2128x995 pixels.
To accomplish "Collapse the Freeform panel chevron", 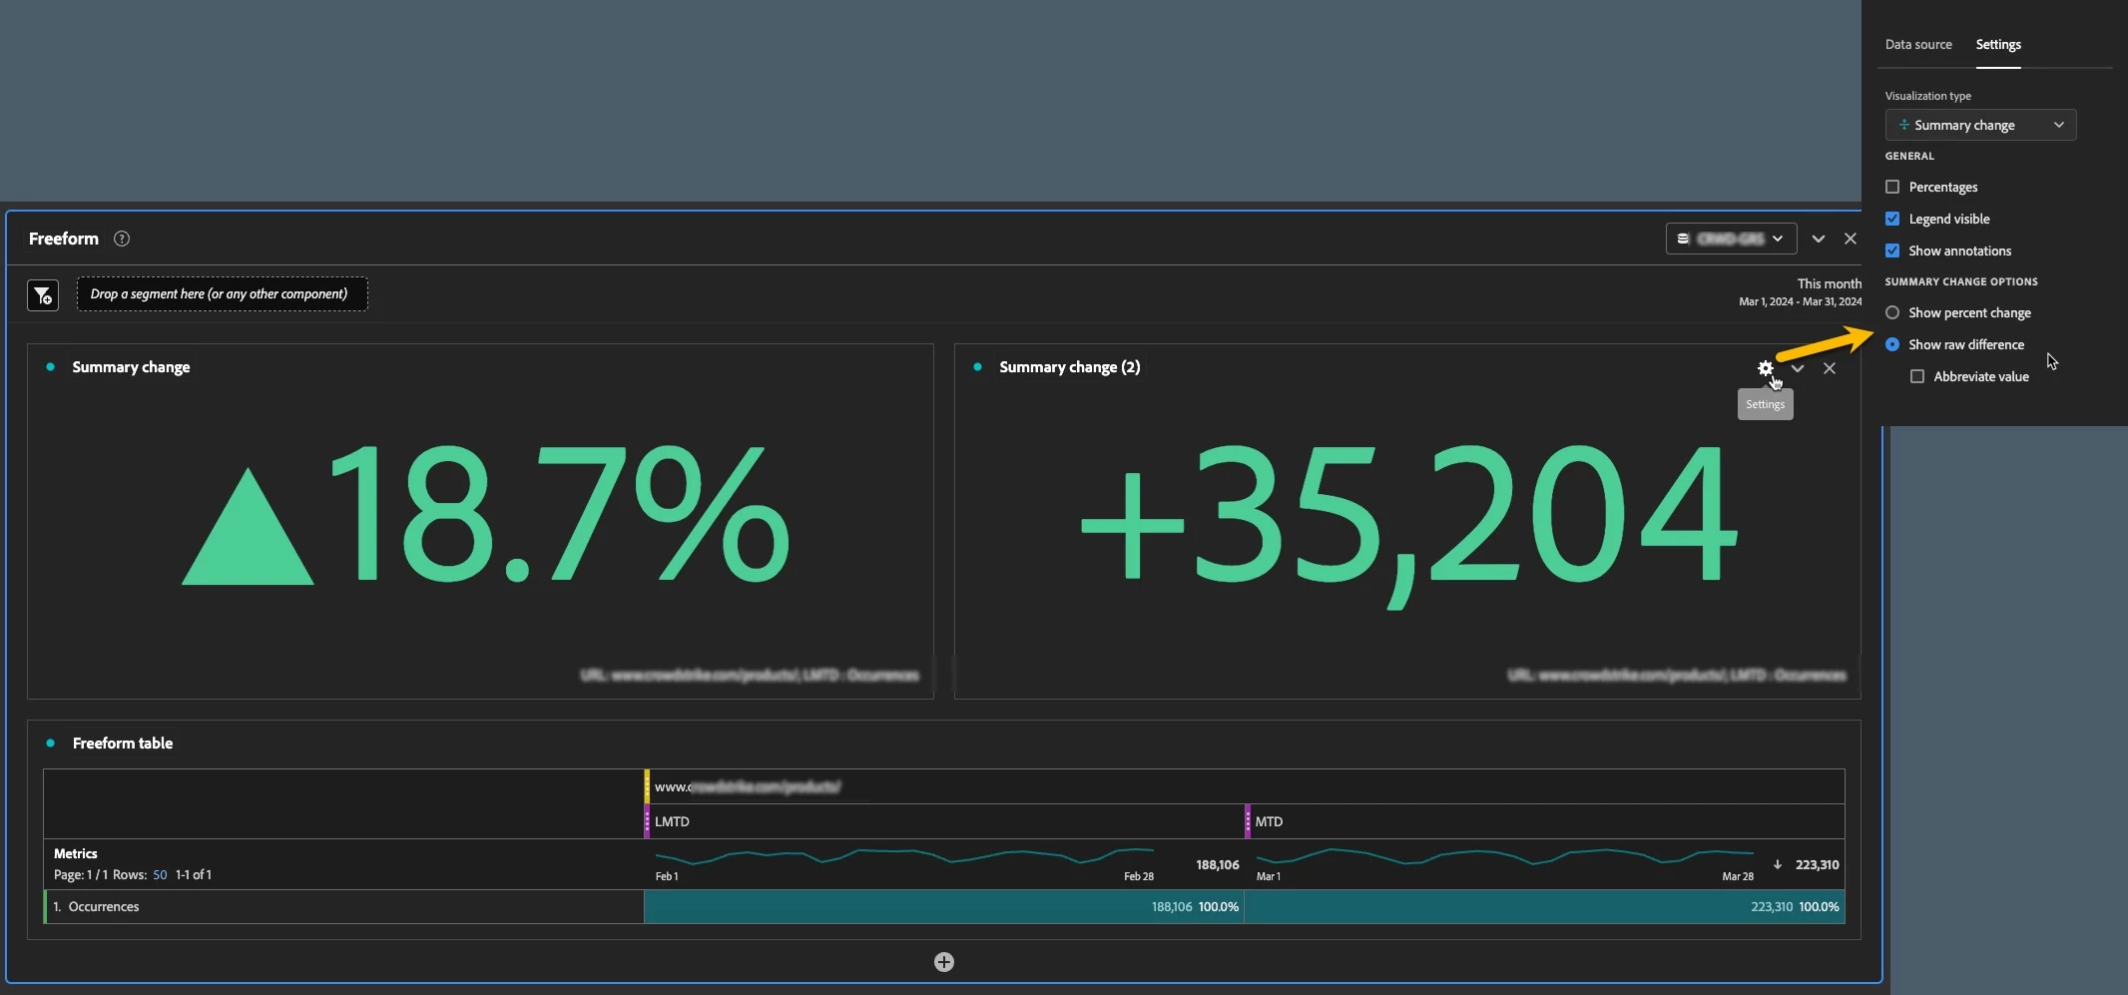I will point(1819,239).
